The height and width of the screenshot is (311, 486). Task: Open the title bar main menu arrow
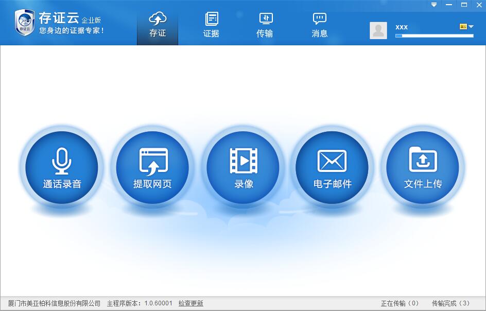coord(434,5)
